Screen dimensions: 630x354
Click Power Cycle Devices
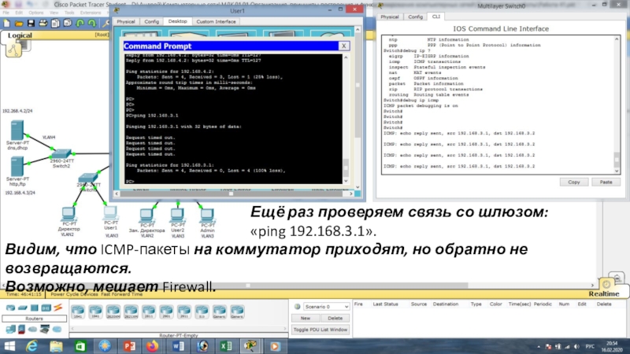(x=74, y=294)
